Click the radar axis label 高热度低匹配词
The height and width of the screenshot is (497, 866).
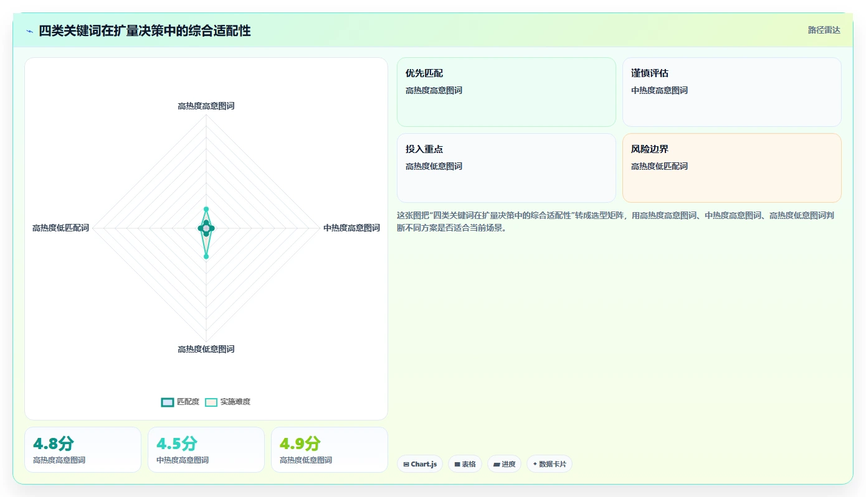60,228
